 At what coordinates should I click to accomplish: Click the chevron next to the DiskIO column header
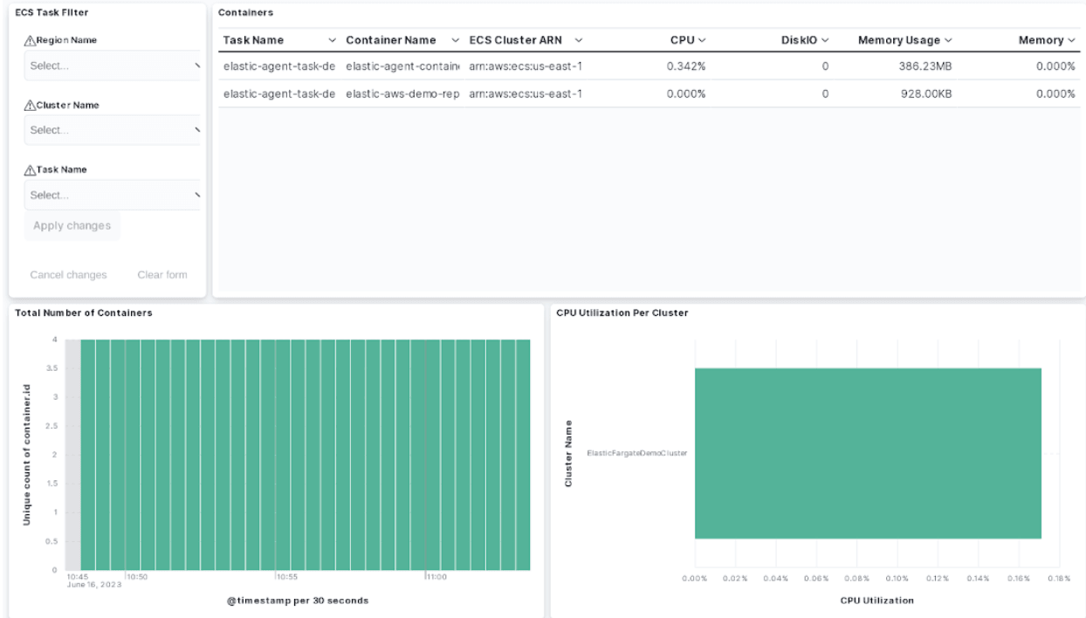pyautogui.click(x=825, y=40)
